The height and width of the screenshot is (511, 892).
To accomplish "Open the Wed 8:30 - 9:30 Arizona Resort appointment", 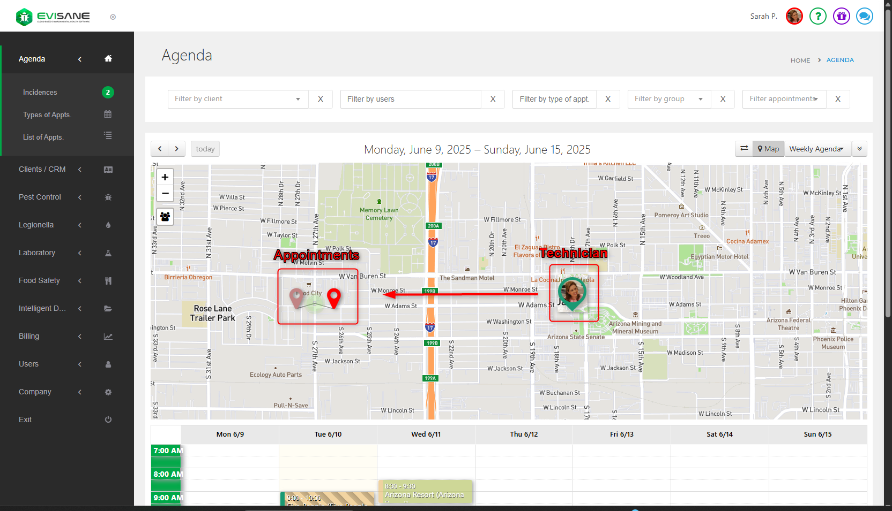I will (x=426, y=492).
